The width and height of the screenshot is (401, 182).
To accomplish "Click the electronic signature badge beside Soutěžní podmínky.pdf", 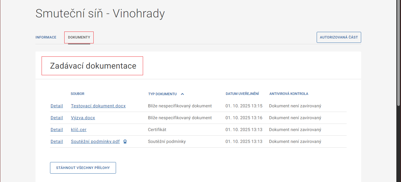I will [125, 141].
